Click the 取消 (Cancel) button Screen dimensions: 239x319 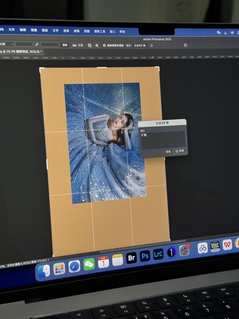(168, 152)
